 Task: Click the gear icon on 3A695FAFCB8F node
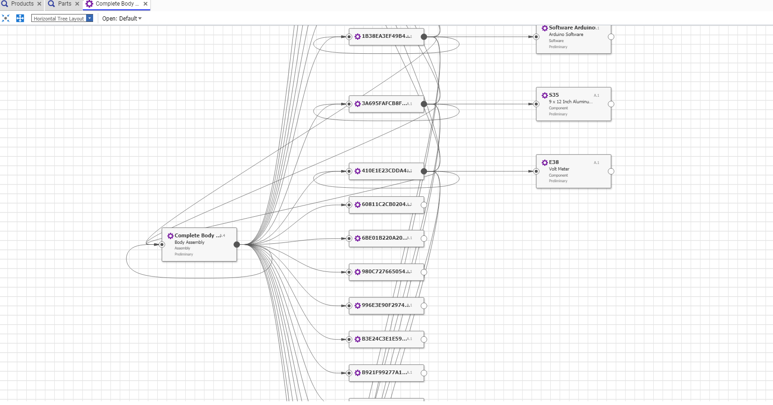click(357, 104)
